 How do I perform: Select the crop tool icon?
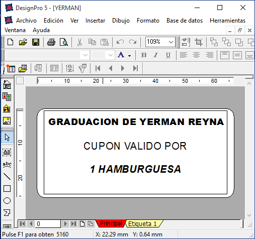(199, 42)
